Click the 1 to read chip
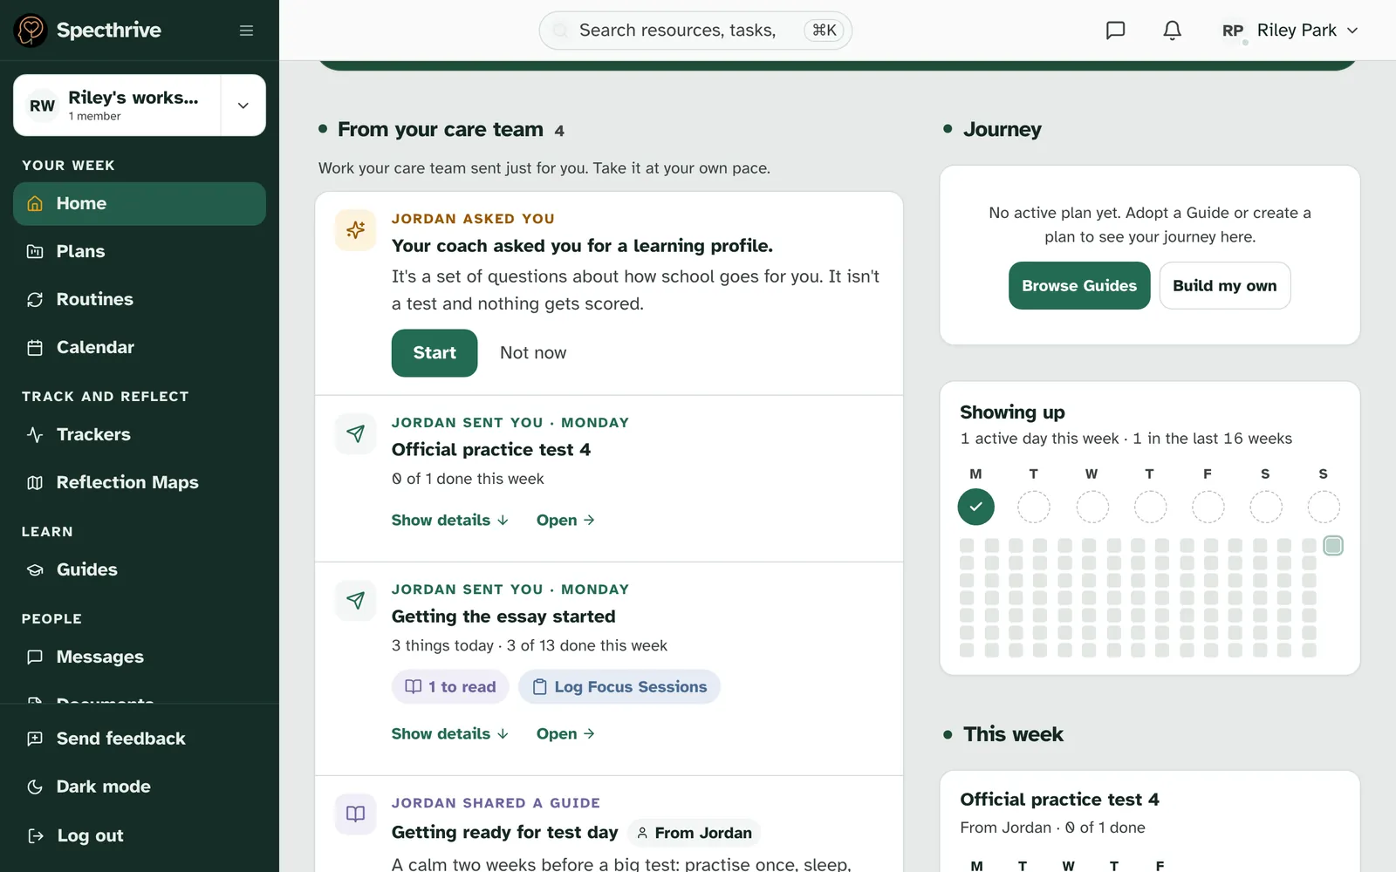 point(450,686)
